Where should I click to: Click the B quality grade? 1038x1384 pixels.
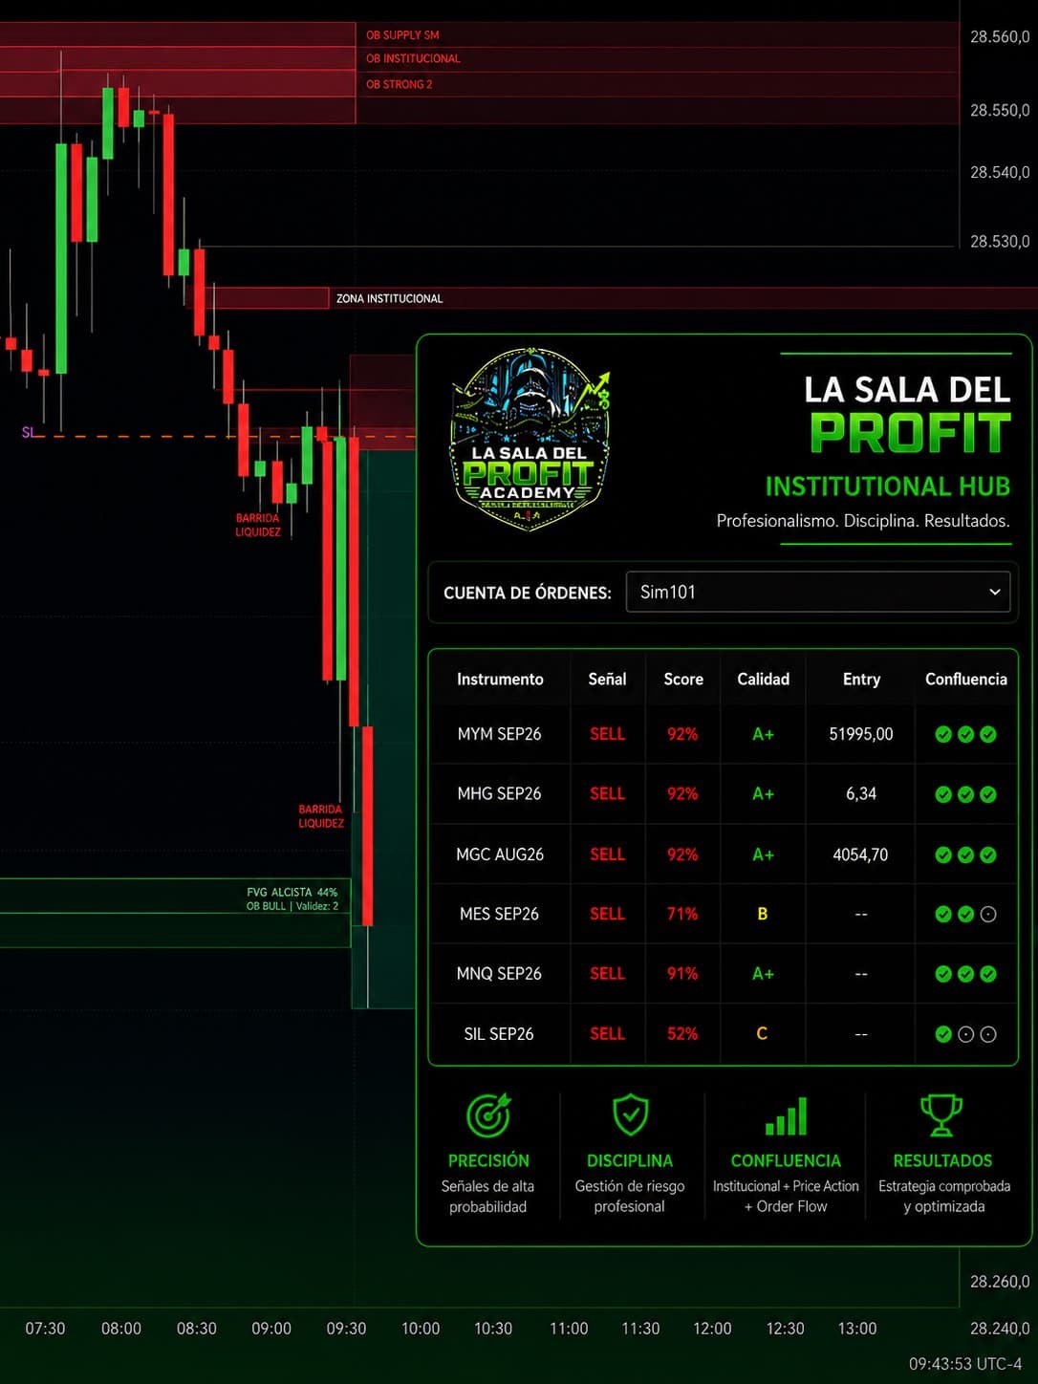763,914
